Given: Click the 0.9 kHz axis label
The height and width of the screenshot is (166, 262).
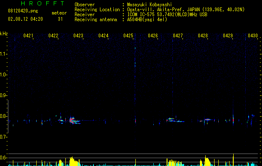Looking at the screenshot, I should pos(3,95).
